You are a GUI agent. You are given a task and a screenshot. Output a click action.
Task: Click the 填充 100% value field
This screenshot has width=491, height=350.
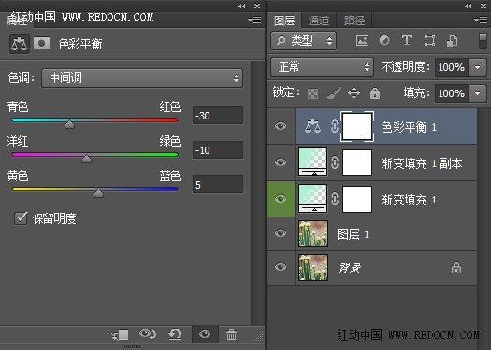(x=451, y=93)
